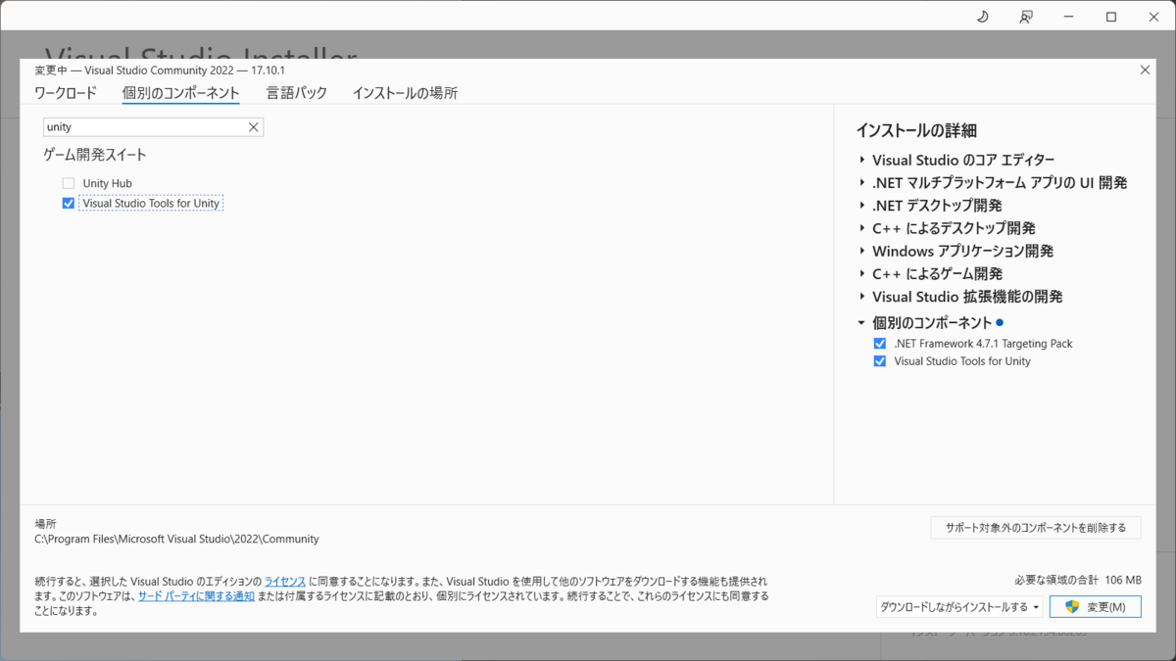This screenshot has width=1176, height=661.
Task: Click the Unity Hub label
Action: pos(107,183)
